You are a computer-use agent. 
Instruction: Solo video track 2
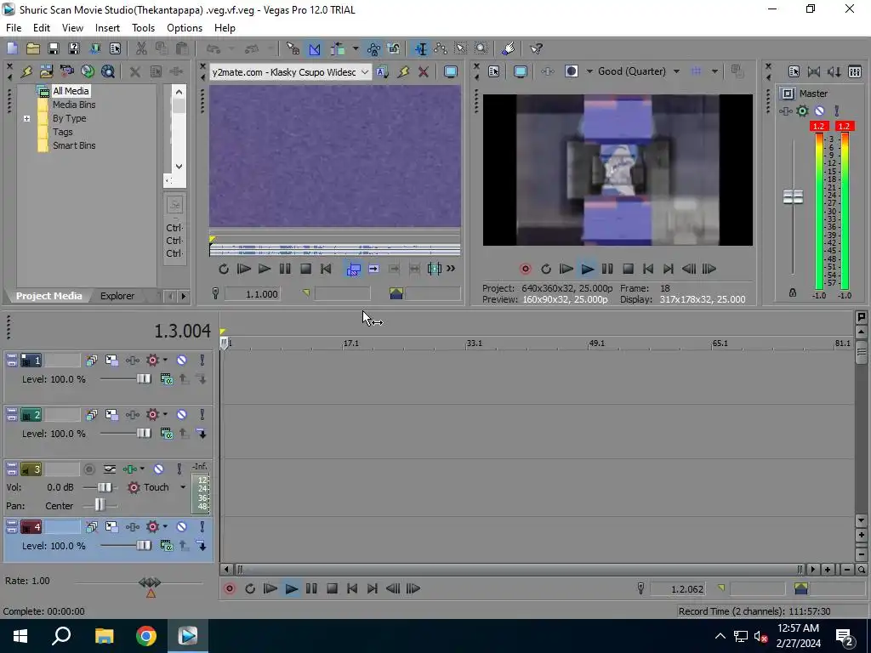pos(202,415)
